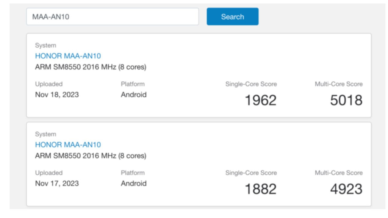Screen dimensions: 388x218
Task: Click Single-Core Score label above 1882
Action: click(x=251, y=173)
